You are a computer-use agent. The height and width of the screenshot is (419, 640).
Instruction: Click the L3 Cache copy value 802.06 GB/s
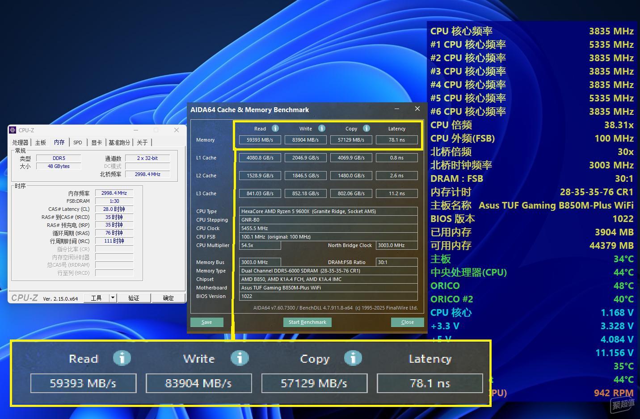(x=351, y=193)
